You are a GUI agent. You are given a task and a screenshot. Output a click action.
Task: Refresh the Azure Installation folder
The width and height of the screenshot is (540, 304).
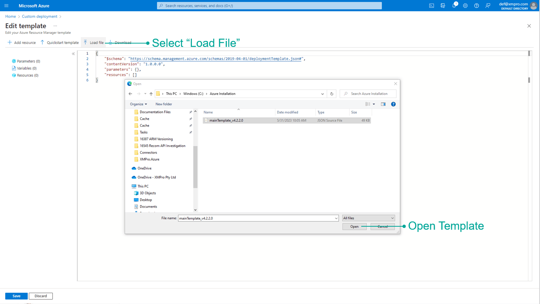point(332,94)
